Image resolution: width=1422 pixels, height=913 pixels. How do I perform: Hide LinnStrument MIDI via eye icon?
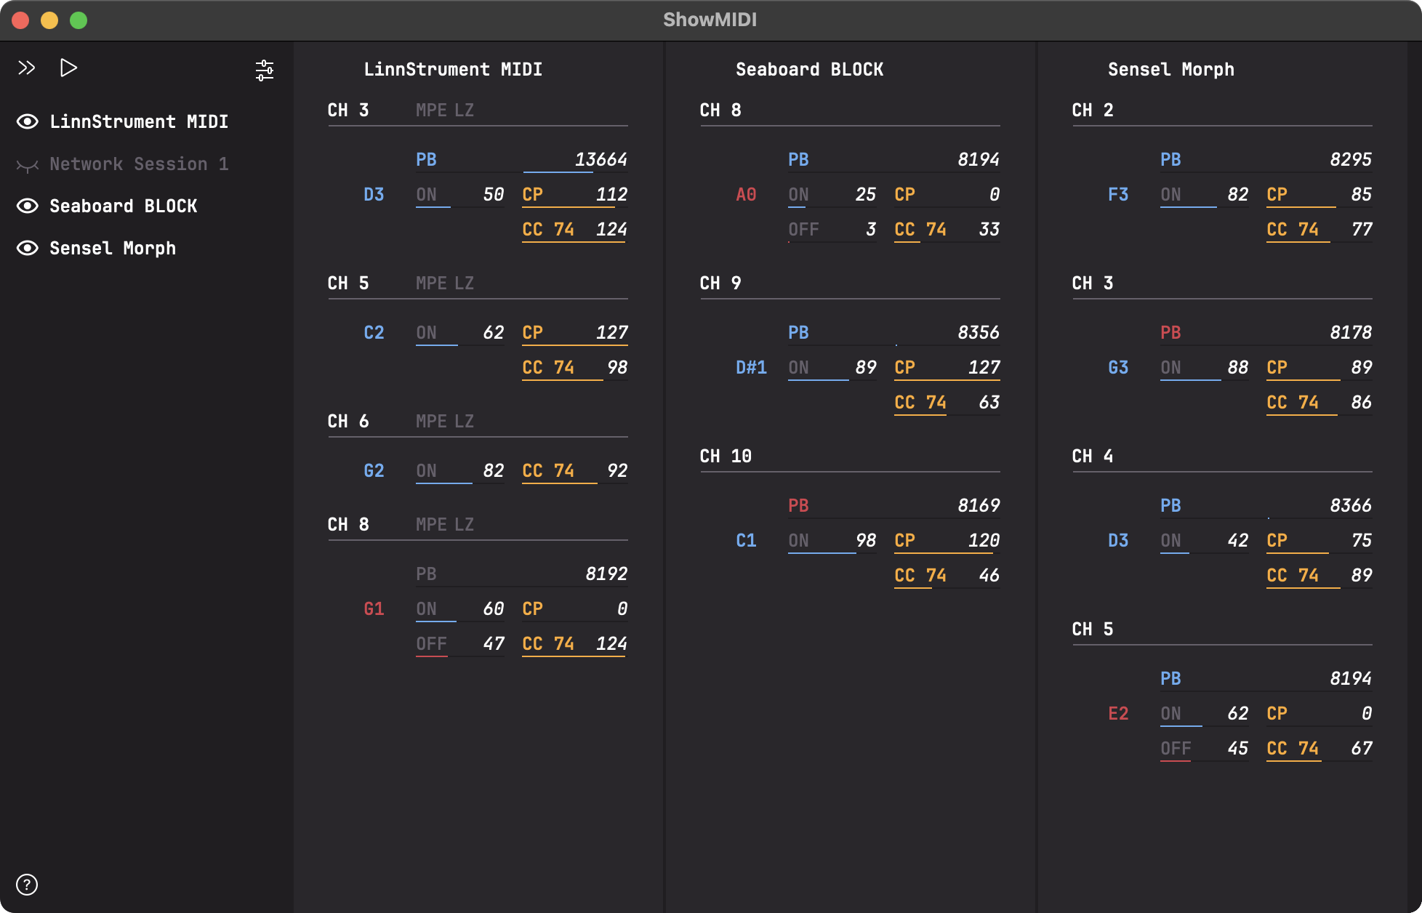pyautogui.click(x=28, y=121)
